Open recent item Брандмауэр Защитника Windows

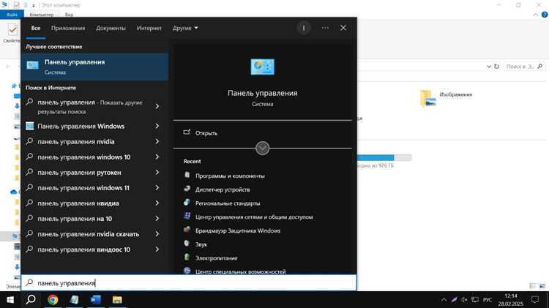click(x=238, y=230)
